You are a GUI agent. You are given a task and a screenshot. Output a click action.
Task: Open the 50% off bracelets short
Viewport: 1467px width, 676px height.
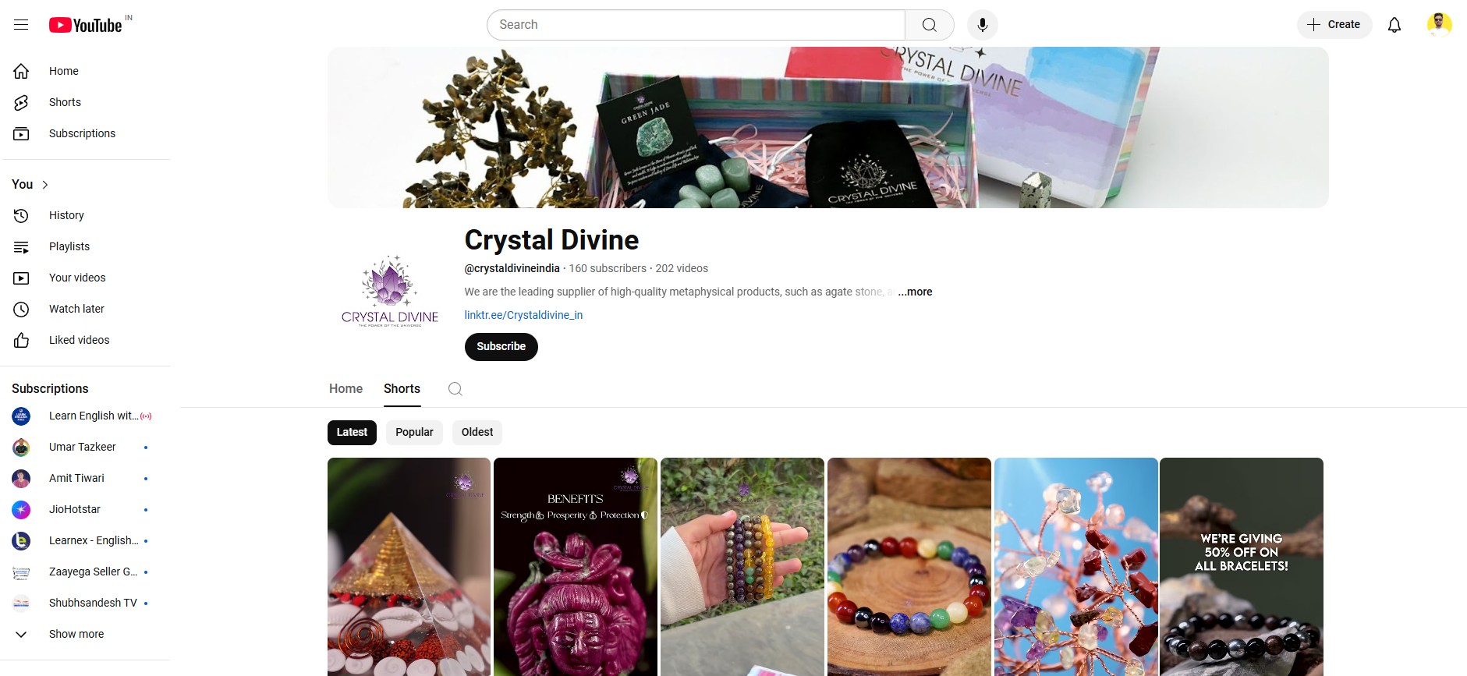pos(1242,567)
